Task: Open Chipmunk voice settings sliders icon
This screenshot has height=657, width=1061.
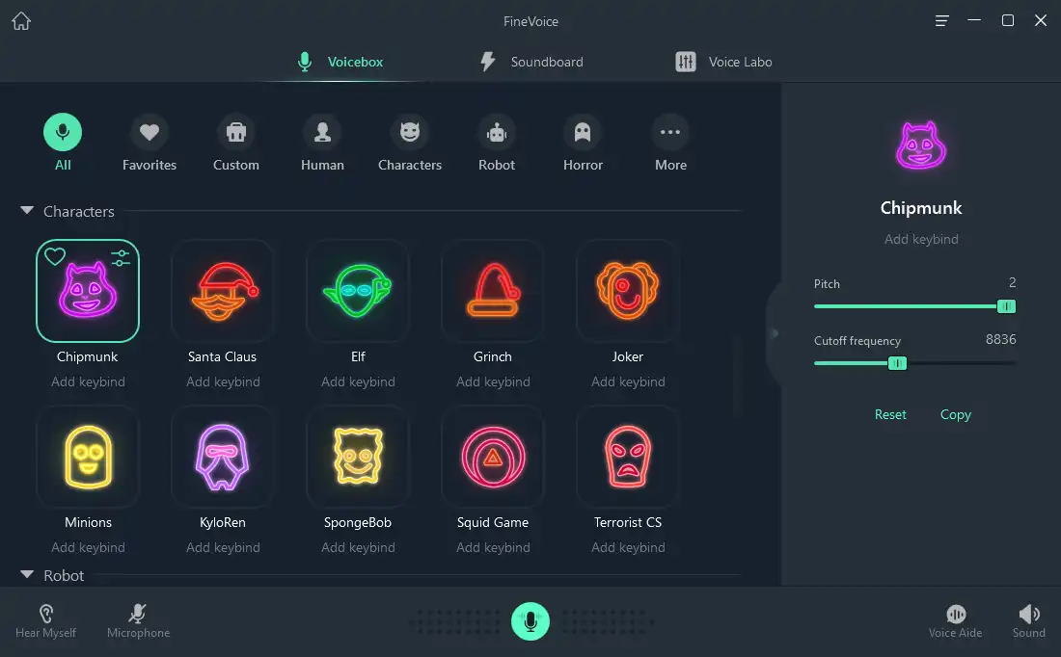Action: 121,257
